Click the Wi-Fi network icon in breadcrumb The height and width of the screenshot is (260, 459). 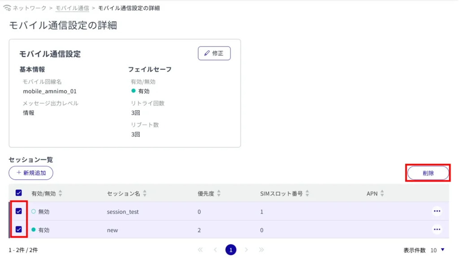click(x=7, y=8)
